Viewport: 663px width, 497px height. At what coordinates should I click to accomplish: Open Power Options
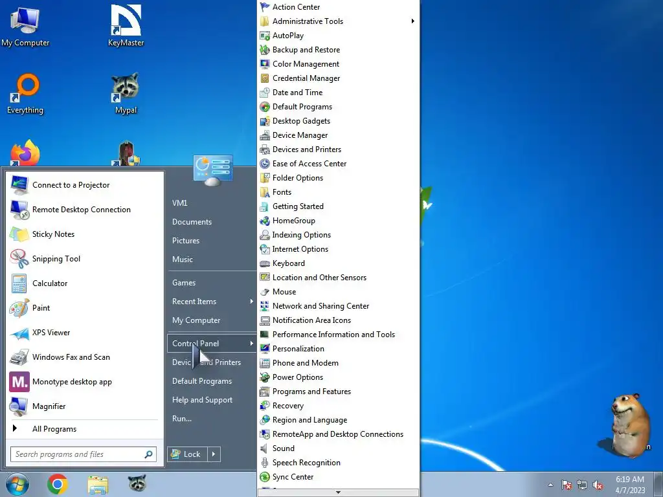click(x=338, y=377)
